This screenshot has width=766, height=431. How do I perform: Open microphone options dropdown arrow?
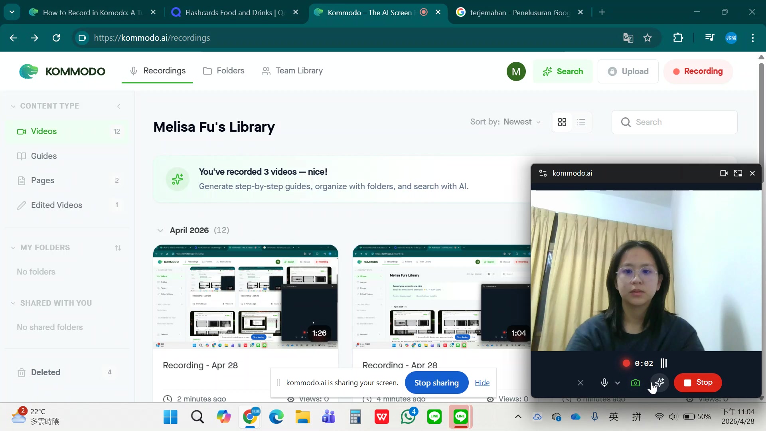618,383
